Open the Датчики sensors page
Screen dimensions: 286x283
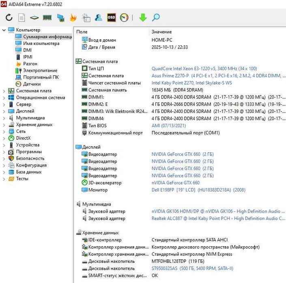pyautogui.click(x=32, y=84)
